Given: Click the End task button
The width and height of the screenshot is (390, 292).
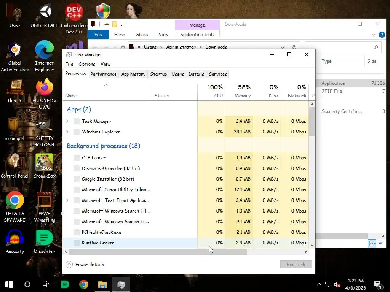Looking at the screenshot, I should (296, 265).
